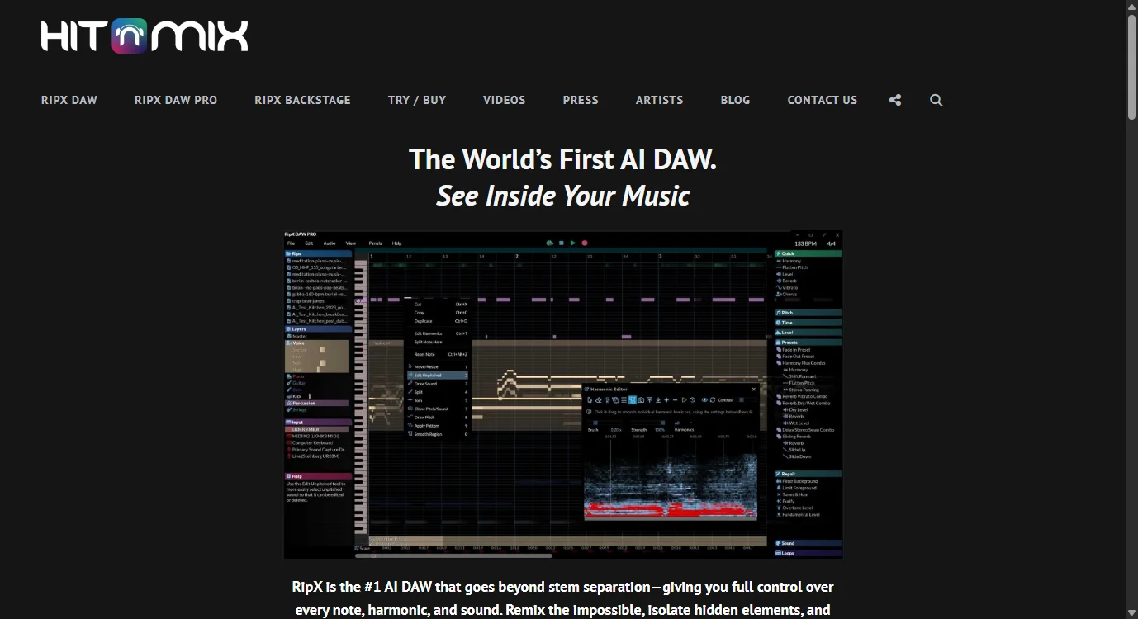This screenshot has height=619, width=1138.
Task: Click the camera icon in Harmonic Editor
Action: pos(641,400)
